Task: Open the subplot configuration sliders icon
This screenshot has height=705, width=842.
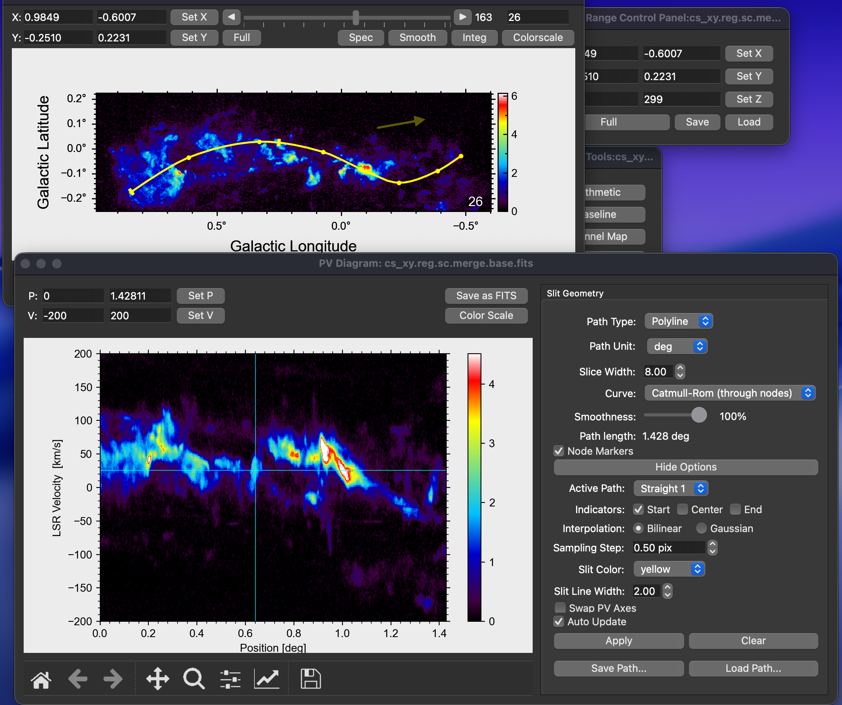Action: [x=230, y=679]
